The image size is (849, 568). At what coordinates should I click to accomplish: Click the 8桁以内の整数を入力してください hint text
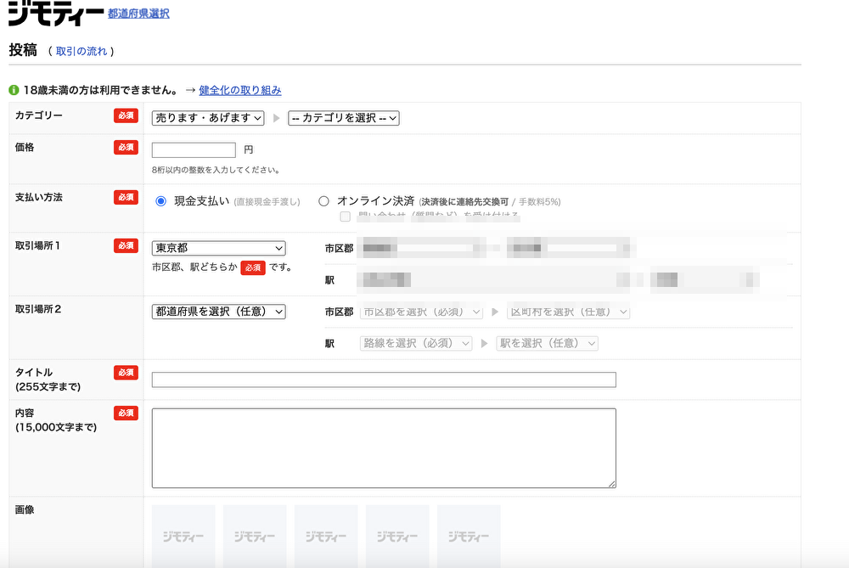216,170
